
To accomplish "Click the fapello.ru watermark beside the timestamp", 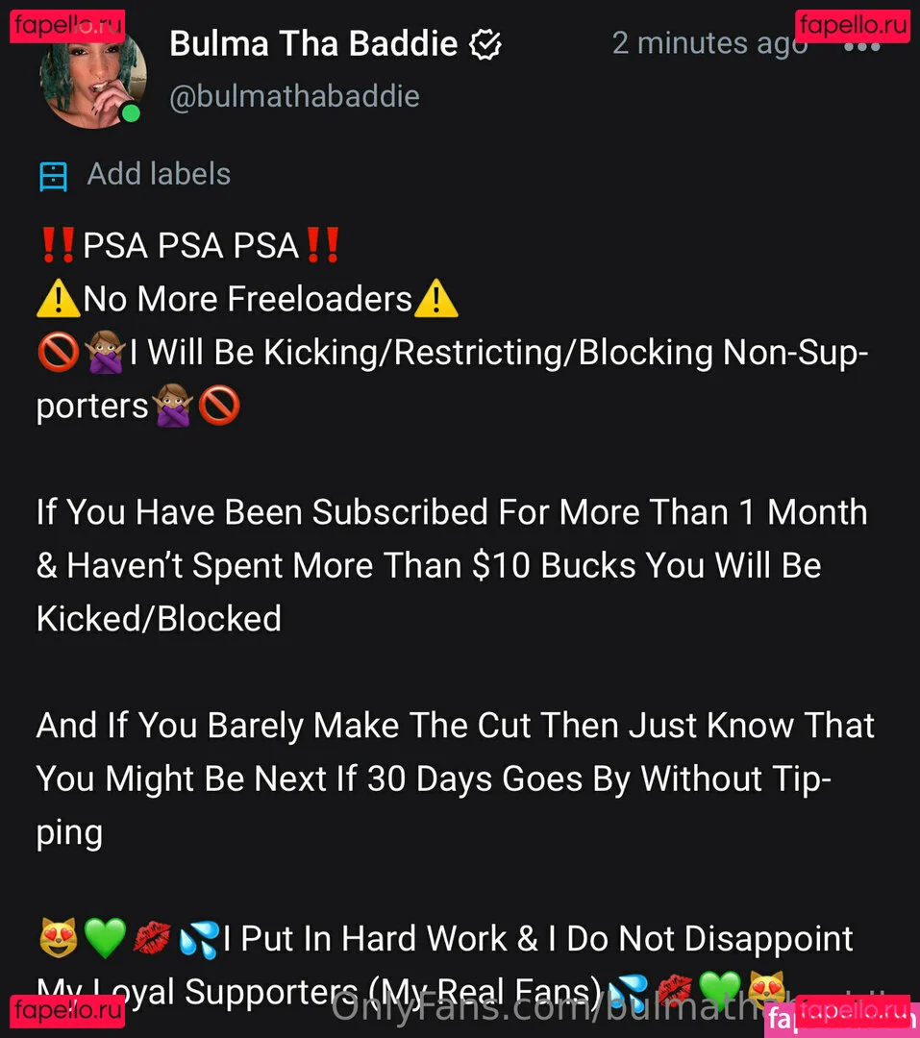I will (853, 26).
